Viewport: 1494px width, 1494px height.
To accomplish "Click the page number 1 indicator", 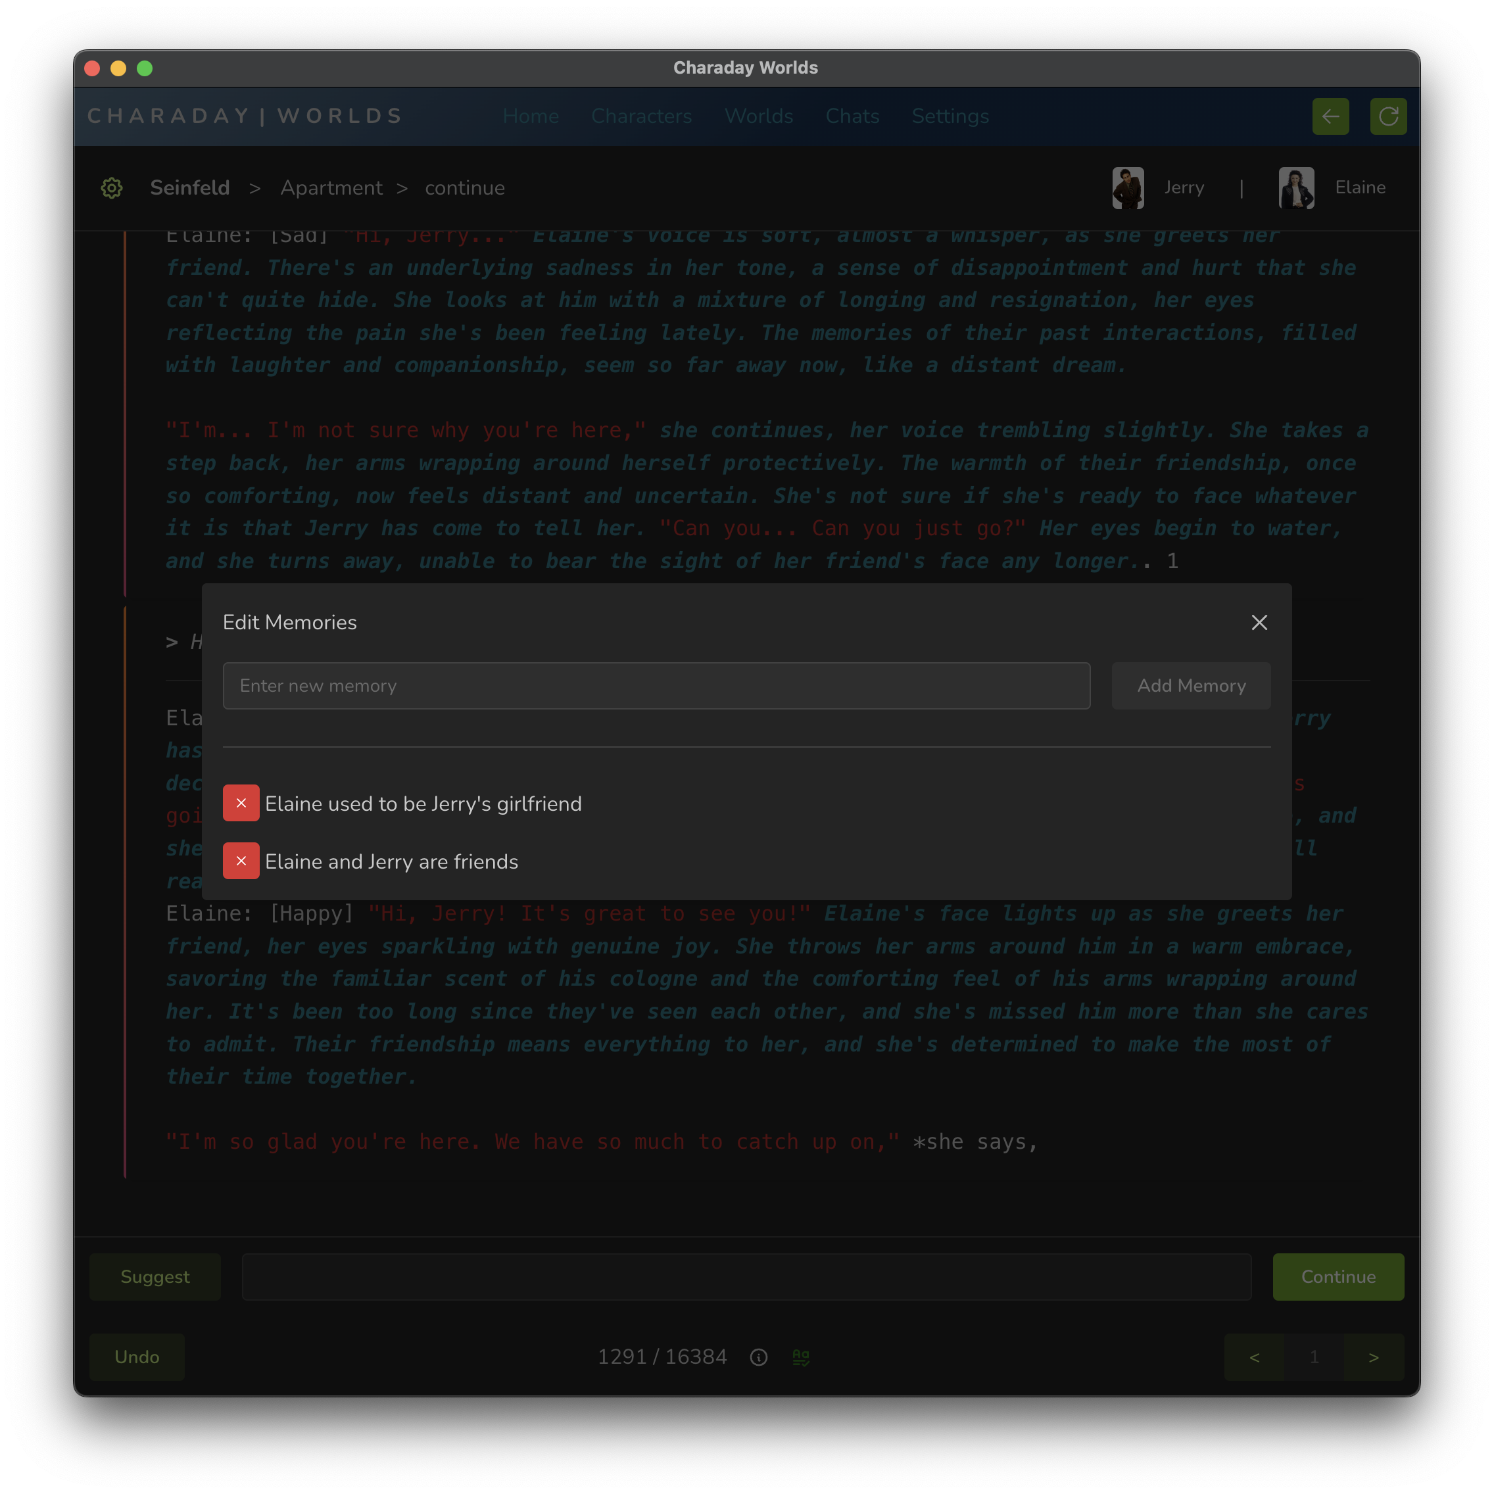I will (1314, 1357).
